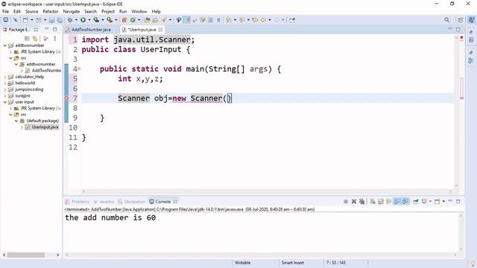477x268 pixels.
Task: Click the Package Explorer view menu icon
Action: click(x=54, y=39)
